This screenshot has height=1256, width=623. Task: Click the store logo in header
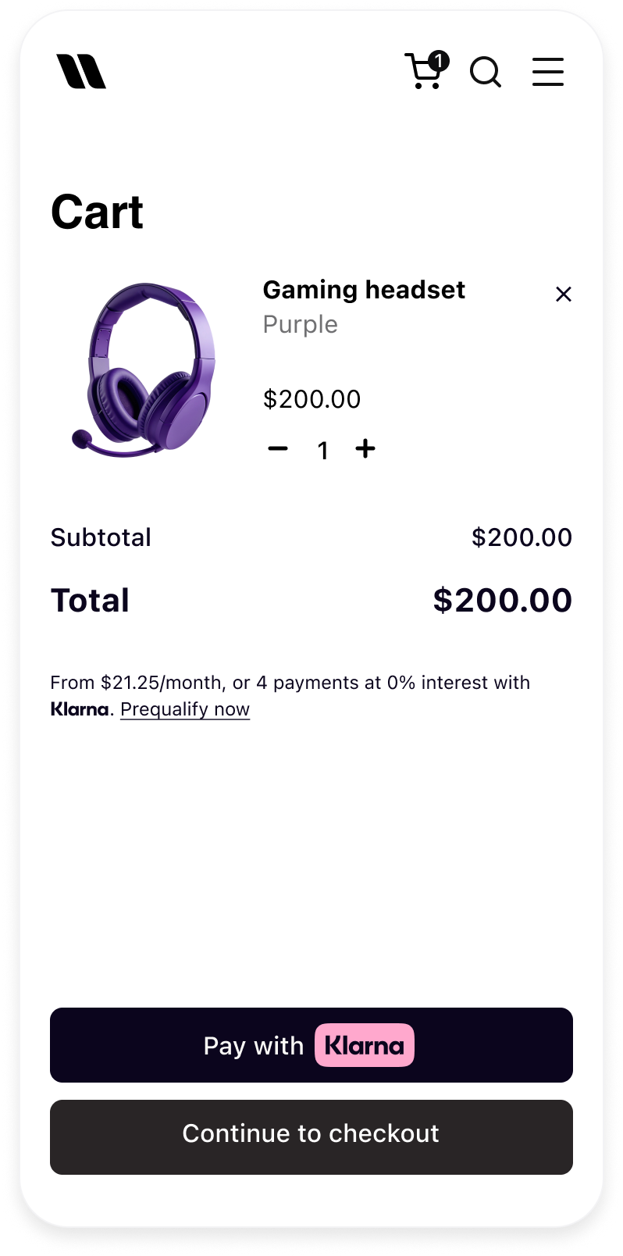81,72
